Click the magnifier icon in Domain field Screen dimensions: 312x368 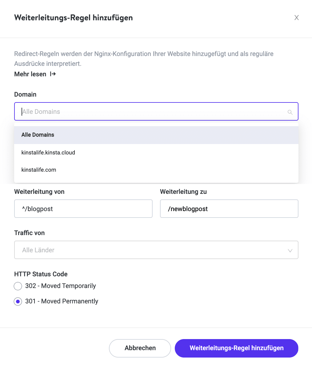point(290,112)
